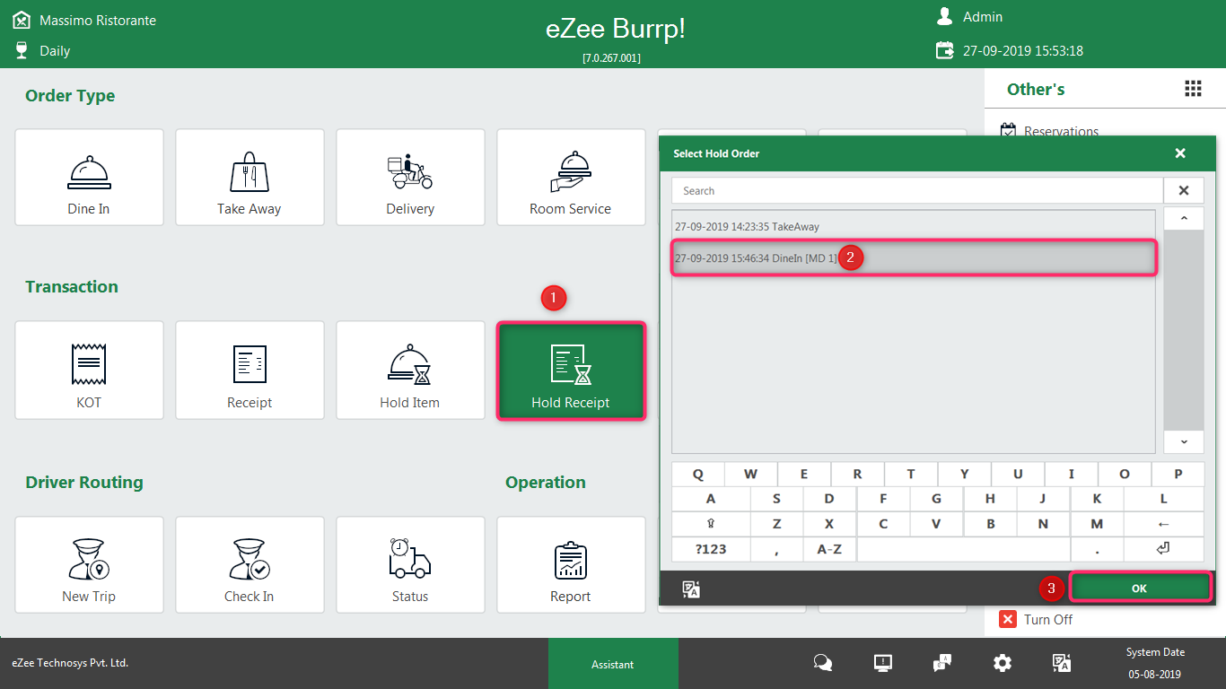Click the Admin user icon
Screen dimensions: 1226x689
(x=944, y=16)
